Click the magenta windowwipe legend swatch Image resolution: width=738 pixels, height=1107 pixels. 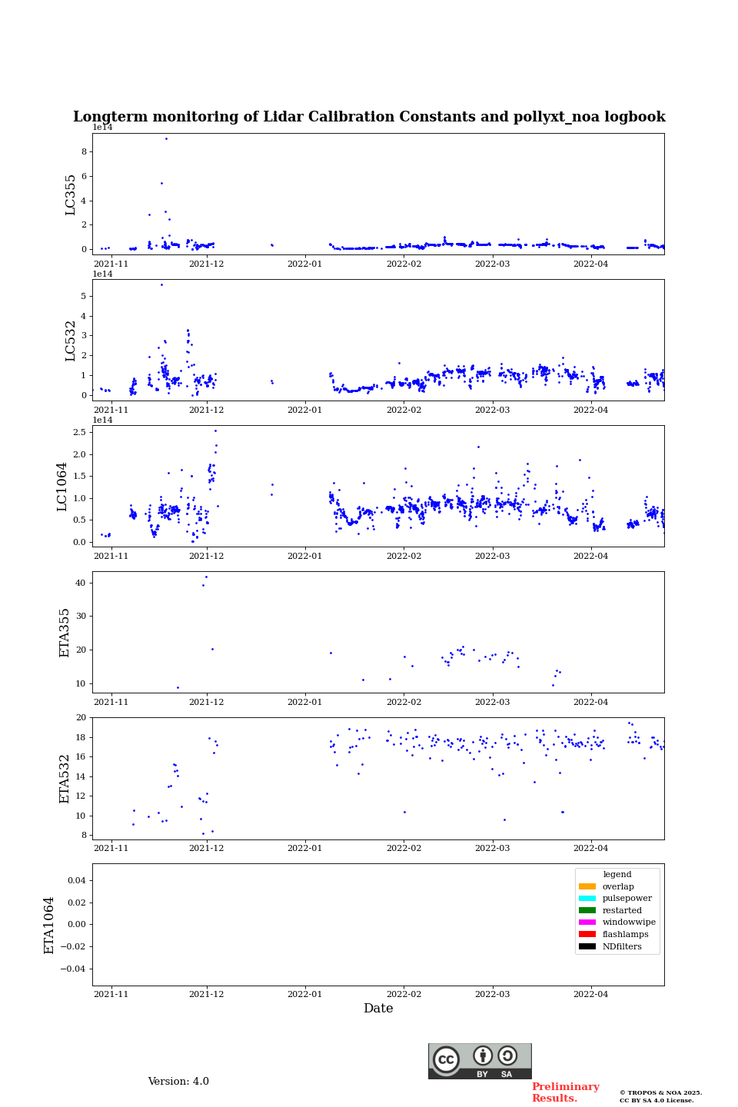coord(587,922)
